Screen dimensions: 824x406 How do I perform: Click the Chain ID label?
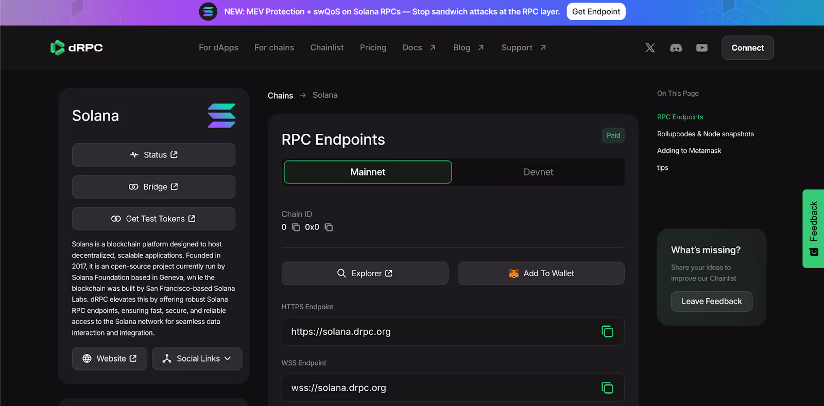297,214
